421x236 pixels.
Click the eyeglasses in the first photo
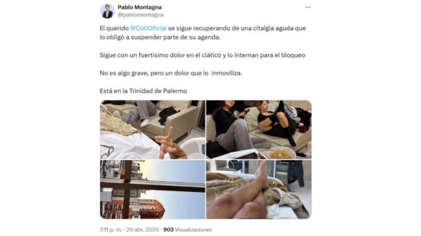click(107, 152)
